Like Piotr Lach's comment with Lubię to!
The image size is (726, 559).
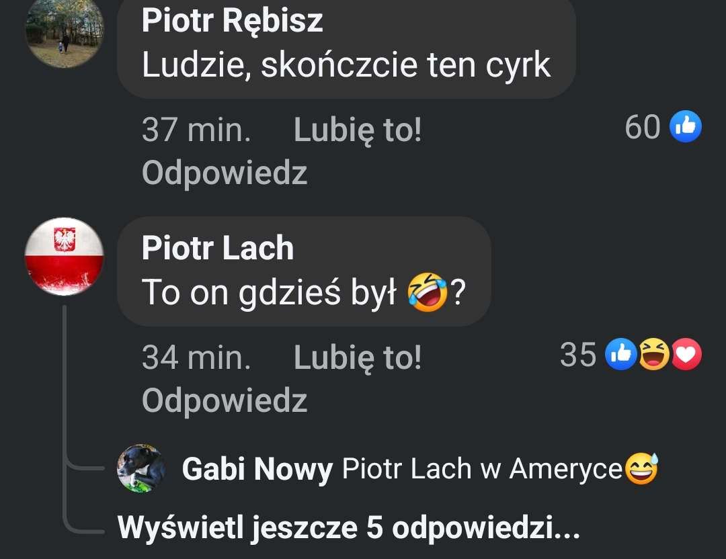pos(358,357)
